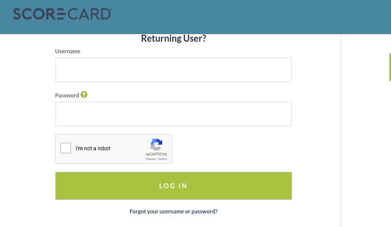Click the Returning User? heading

[173, 39]
